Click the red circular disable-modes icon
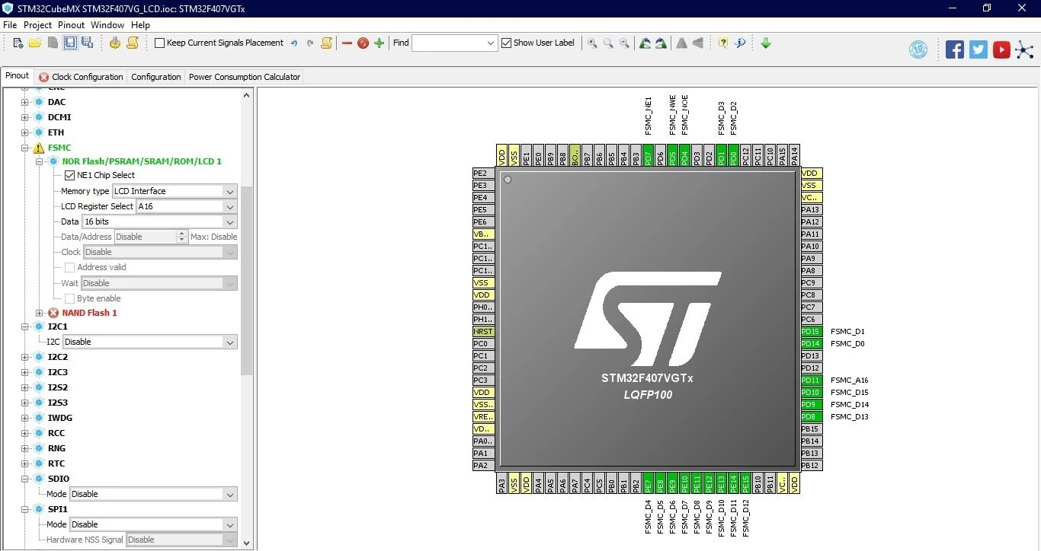The height and width of the screenshot is (551, 1041). (x=363, y=43)
